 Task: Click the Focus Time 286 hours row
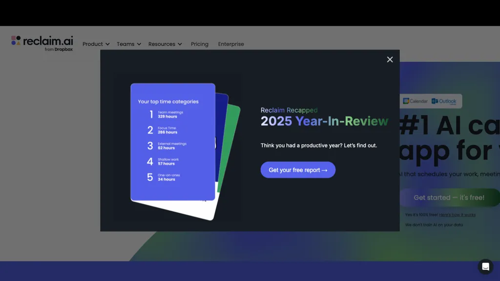(x=162, y=130)
